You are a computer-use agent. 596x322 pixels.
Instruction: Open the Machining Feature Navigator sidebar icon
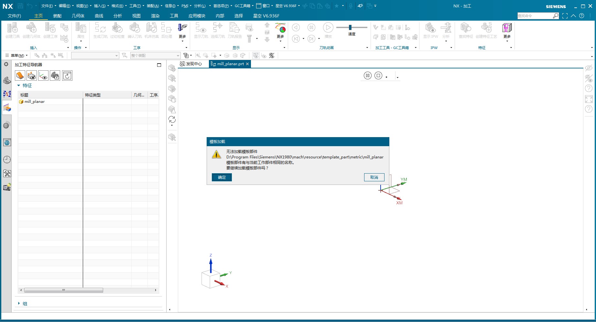7,108
